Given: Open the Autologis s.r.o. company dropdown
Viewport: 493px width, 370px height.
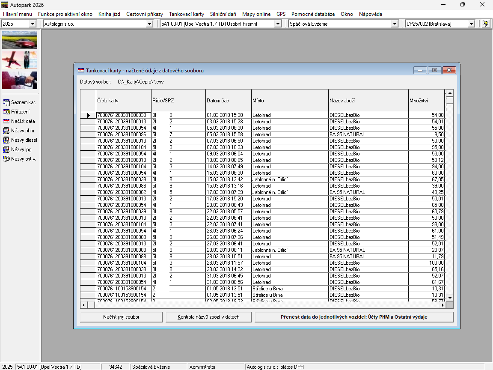Looking at the screenshot, I should point(149,24).
